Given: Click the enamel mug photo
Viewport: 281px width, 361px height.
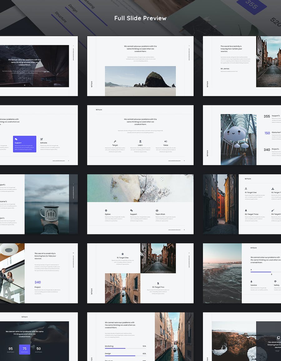Looking at the screenshot, I should [x=47, y=204].
